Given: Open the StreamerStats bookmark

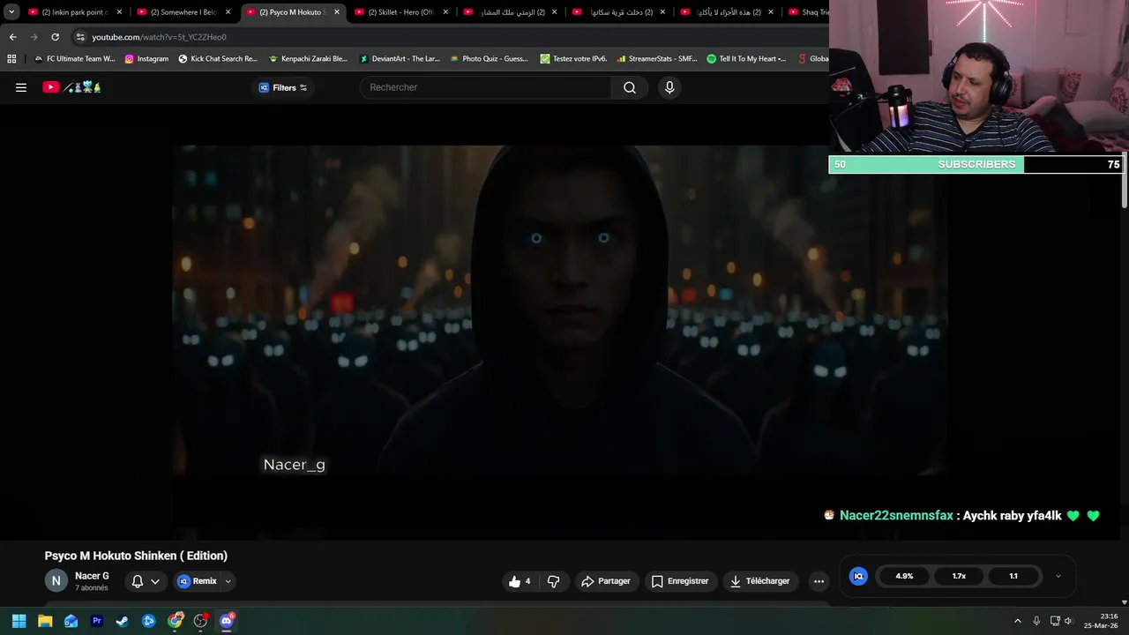Looking at the screenshot, I should (657, 59).
